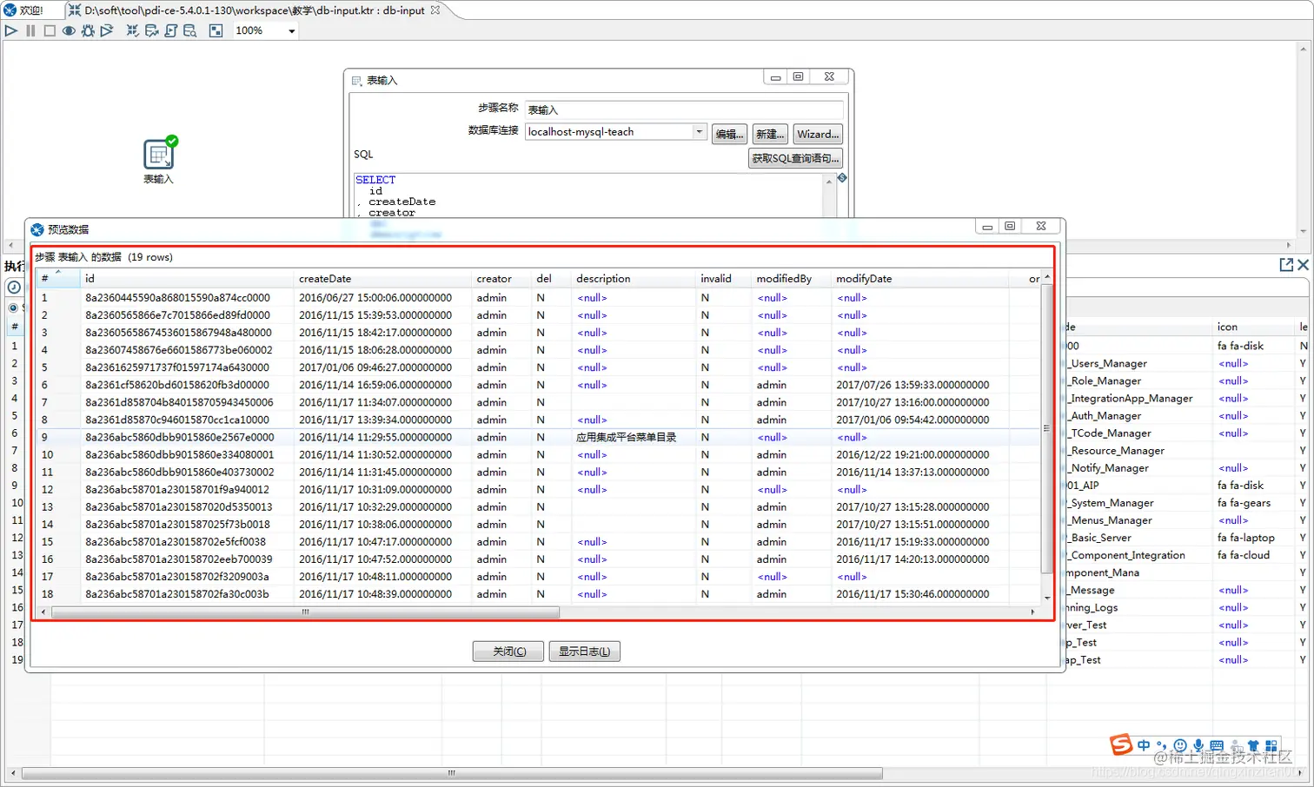The width and height of the screenshot is (1314, 787).
Task: Verify the transformation with the check icon
Action: [133, 30]
